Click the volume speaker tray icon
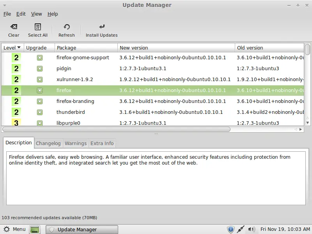 coord(251,229)
